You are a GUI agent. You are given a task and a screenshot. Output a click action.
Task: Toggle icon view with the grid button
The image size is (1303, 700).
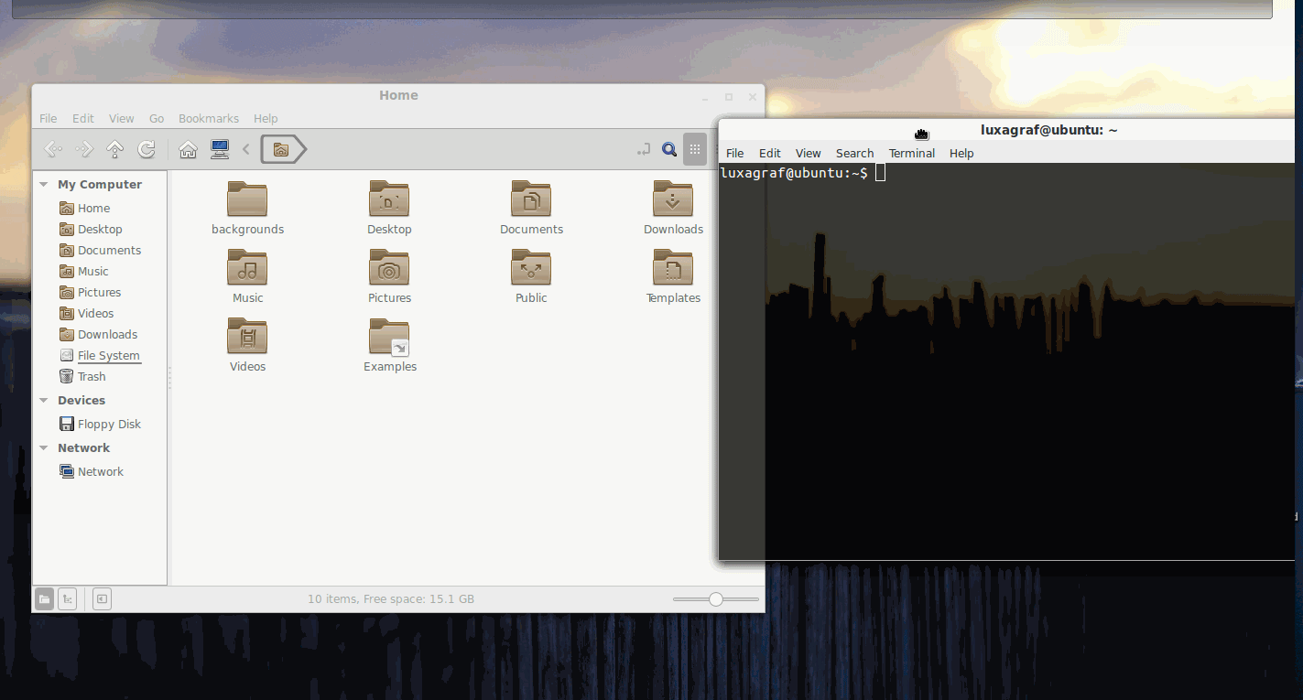pos(695,149)
